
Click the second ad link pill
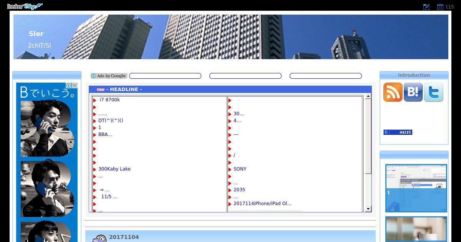(245, 76)
